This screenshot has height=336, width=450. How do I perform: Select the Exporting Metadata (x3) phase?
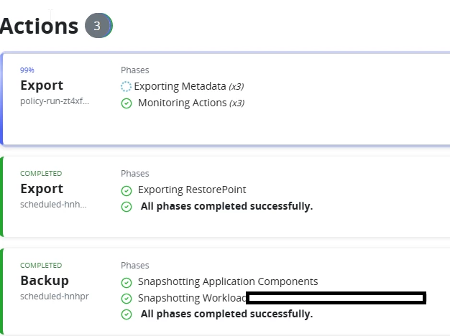[x=189, y=86]
